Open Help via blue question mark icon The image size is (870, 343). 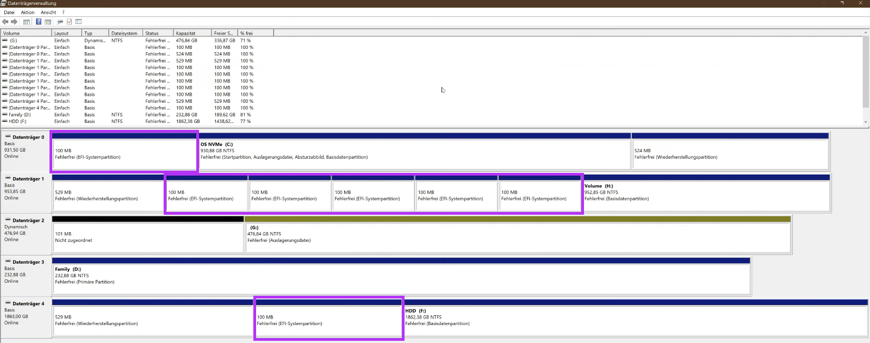pyautogui.click(x=39, y=22)
